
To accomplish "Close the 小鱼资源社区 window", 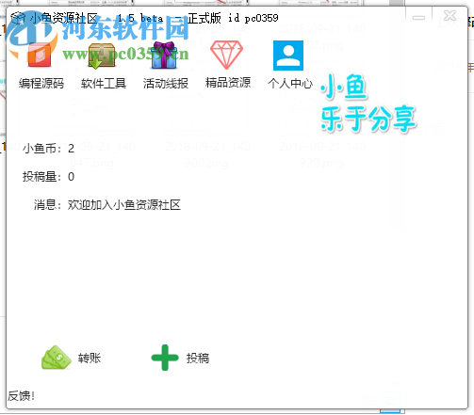I will coord(449,16).
